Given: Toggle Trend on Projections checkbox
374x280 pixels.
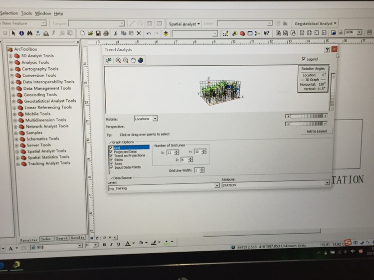Looking at the screenshot, I should [111, 155].
